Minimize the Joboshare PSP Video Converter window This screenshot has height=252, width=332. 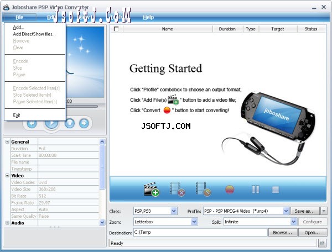coord(314,8)
